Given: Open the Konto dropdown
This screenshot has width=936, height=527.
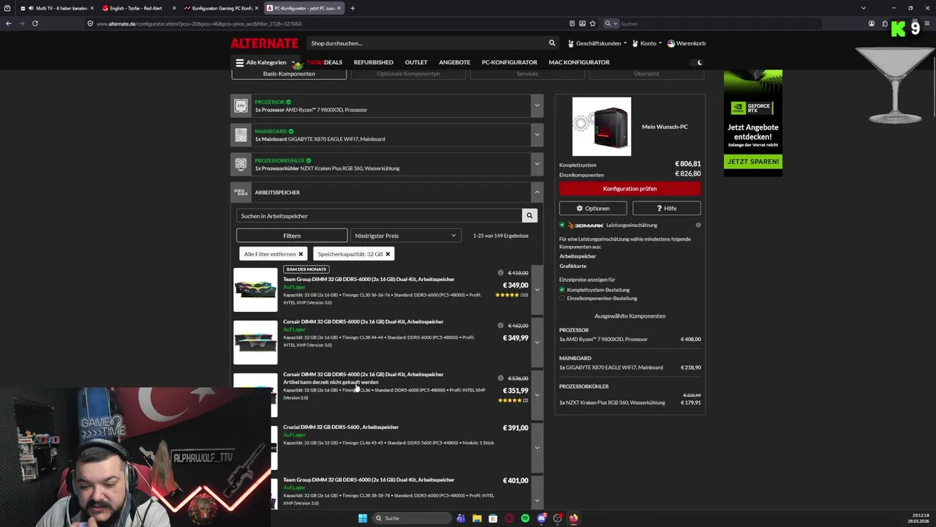Looking at the screenshot, I should [647, 43].
